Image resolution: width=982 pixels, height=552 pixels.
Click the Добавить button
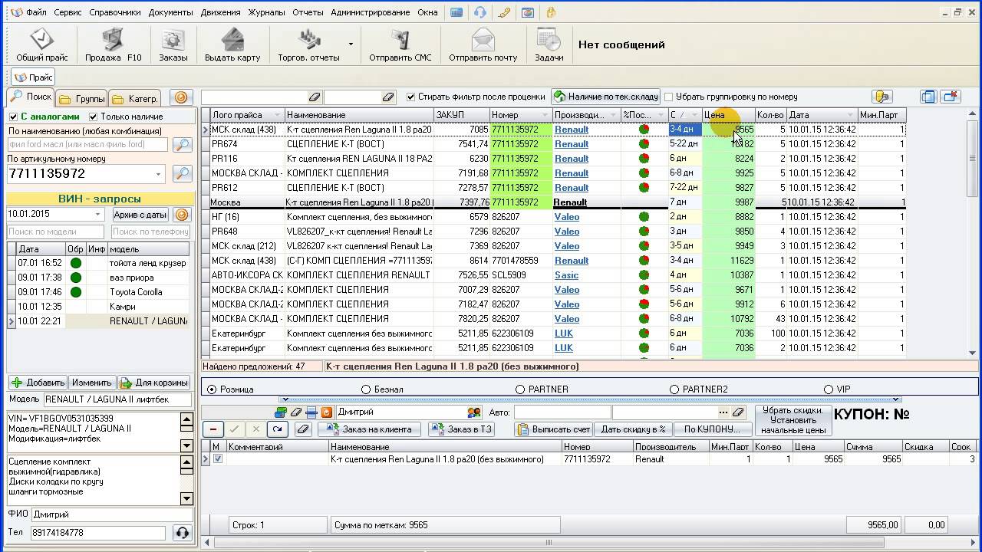click(x=38, y=383)
